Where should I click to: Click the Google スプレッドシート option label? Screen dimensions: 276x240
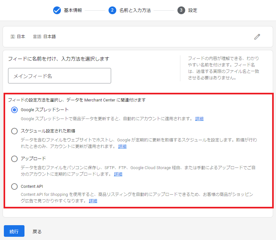[44, 110]
